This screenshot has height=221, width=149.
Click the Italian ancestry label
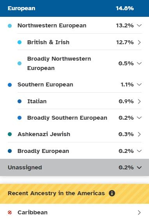coord(37,101)
